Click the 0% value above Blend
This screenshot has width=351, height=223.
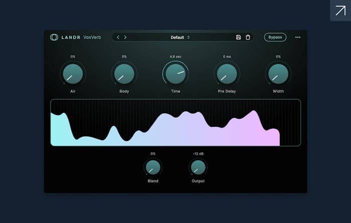(153, 154)
